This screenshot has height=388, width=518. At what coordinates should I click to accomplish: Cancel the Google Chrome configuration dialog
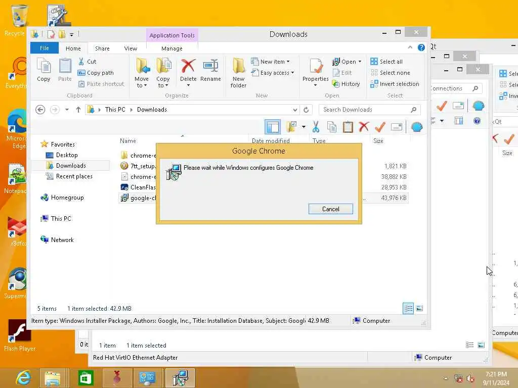pos(331,209)
